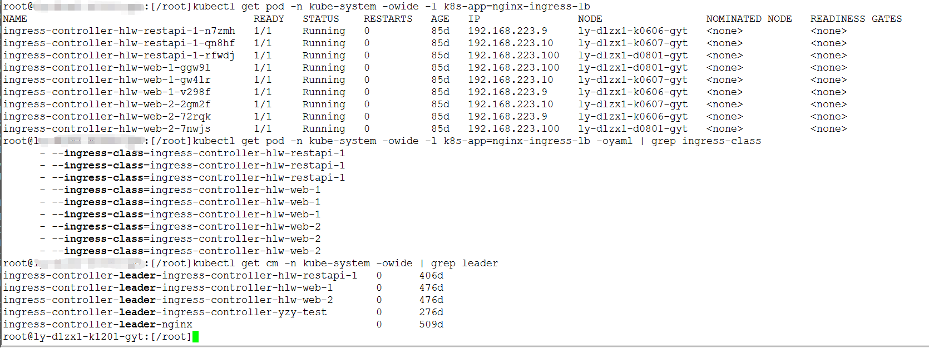This screenshot has width=929, height=348.
Task: Click the configmap ingress-controller-leader-nginx
Action: (98, 325)
